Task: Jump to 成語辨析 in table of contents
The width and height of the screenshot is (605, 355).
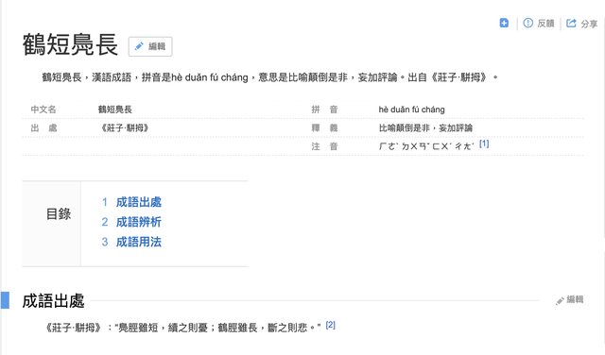Action: (x=139, y=222)
